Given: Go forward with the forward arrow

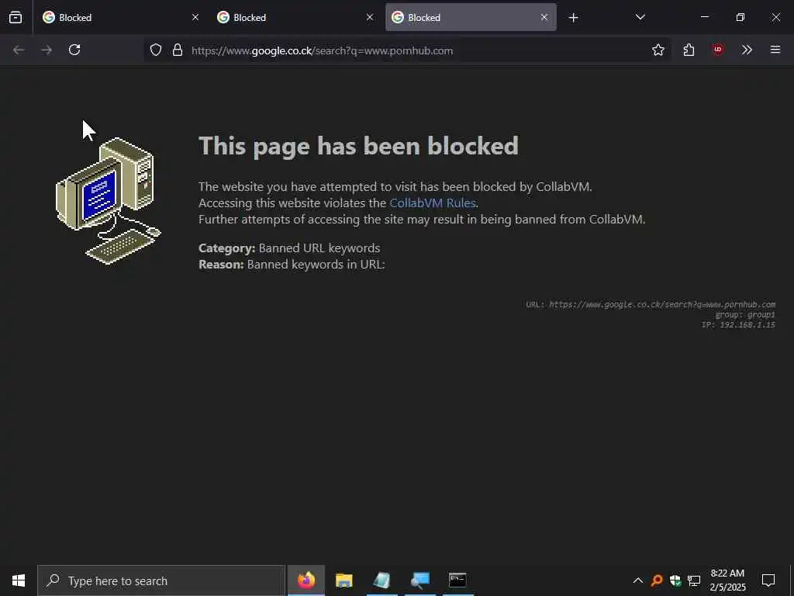Looking at the screenshot, I should click(47, 50).
